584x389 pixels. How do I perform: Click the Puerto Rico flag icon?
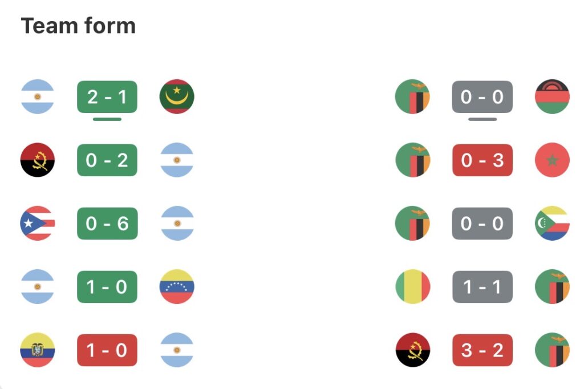(x=38, y=223)
